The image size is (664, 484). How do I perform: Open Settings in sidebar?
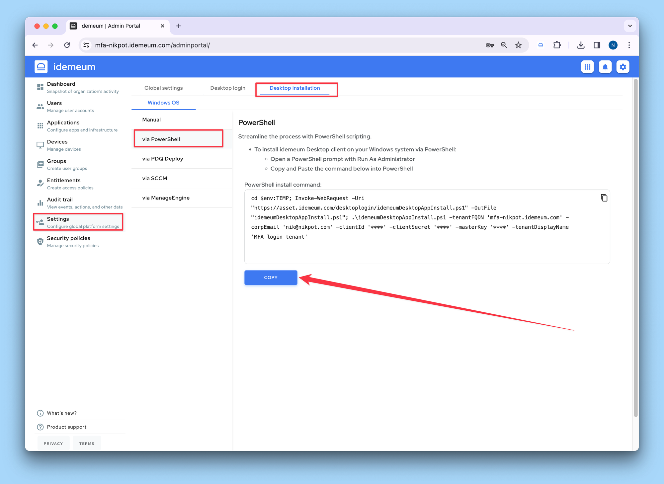78,222
